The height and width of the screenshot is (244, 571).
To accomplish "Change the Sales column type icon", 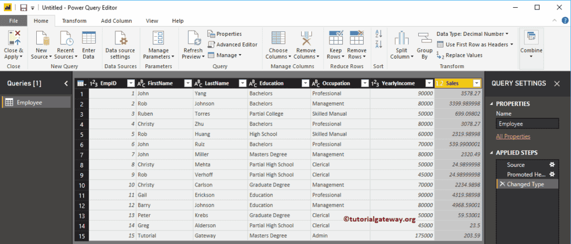I will 439,84.
